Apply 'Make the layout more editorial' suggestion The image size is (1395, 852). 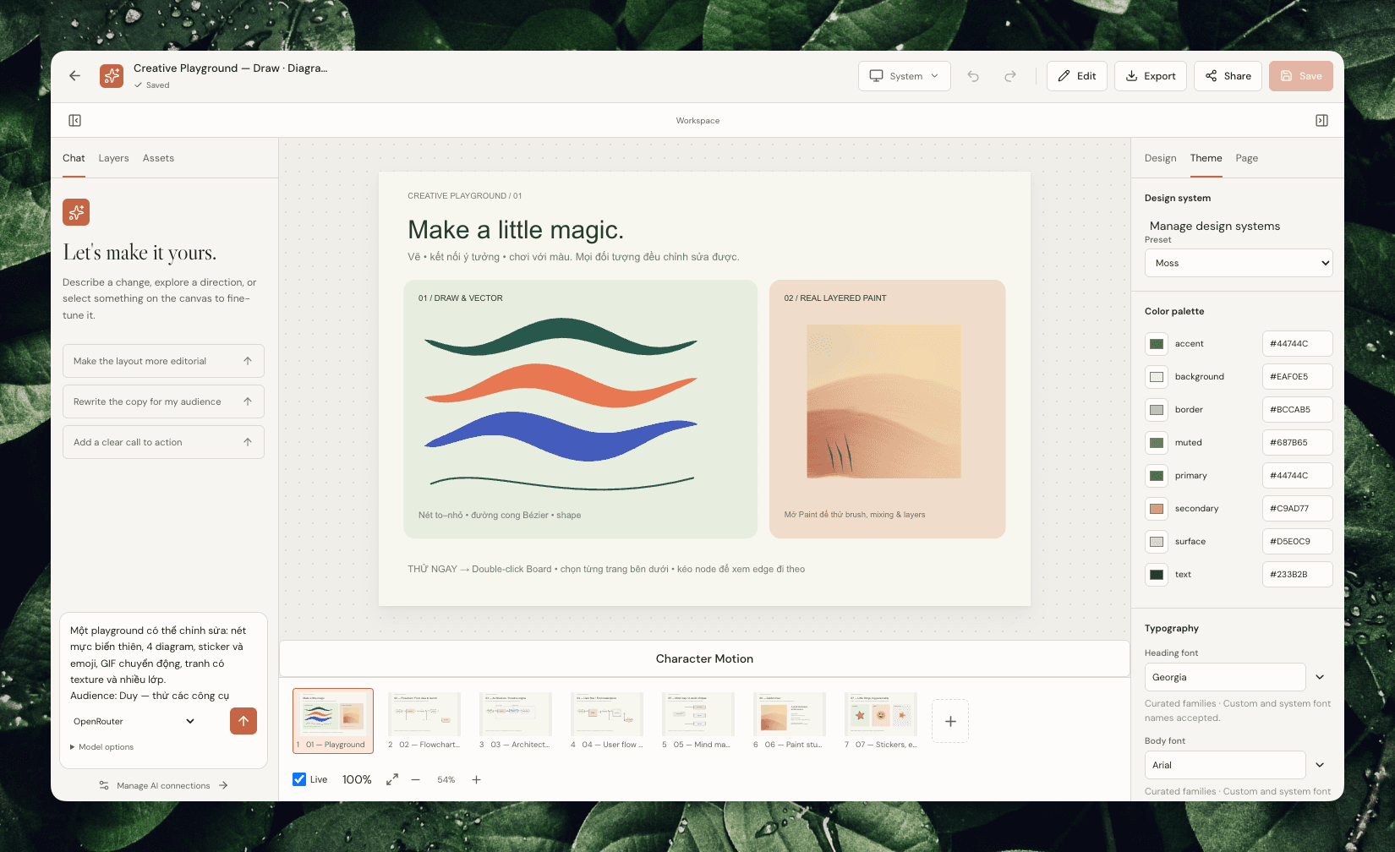[163, 361]
